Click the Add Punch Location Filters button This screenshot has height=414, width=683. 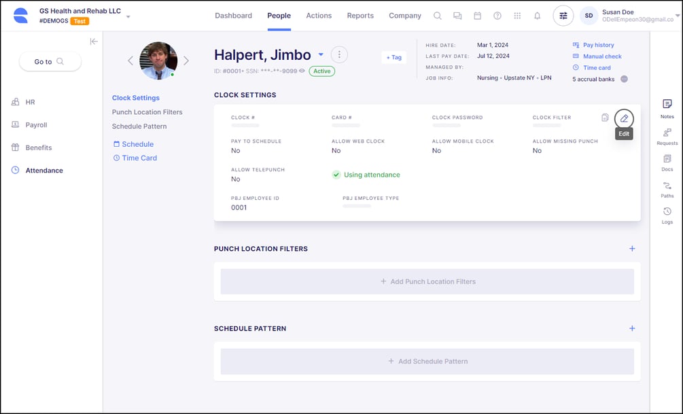point(427,281)
